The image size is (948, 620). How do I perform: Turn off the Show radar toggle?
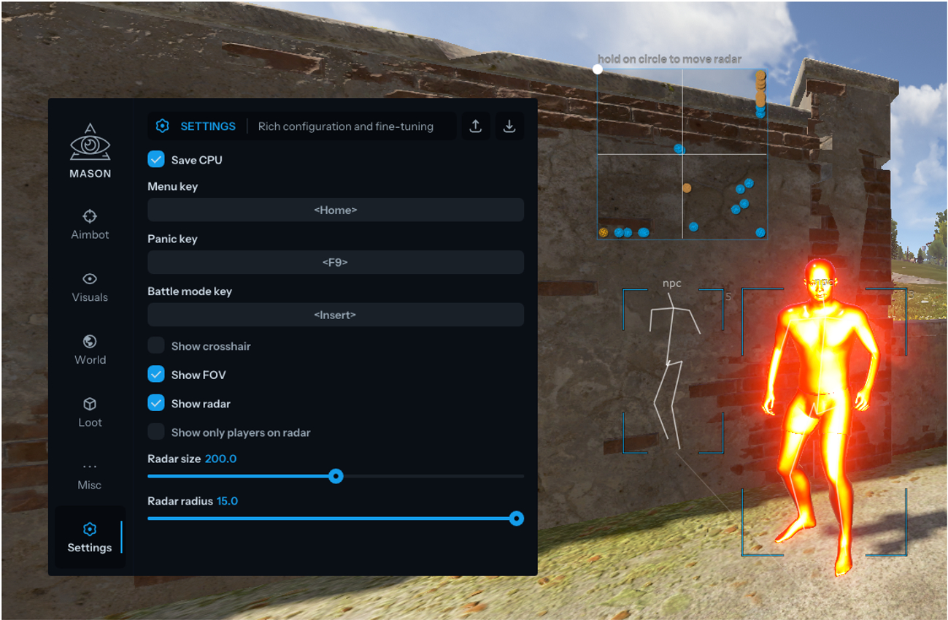156,403
